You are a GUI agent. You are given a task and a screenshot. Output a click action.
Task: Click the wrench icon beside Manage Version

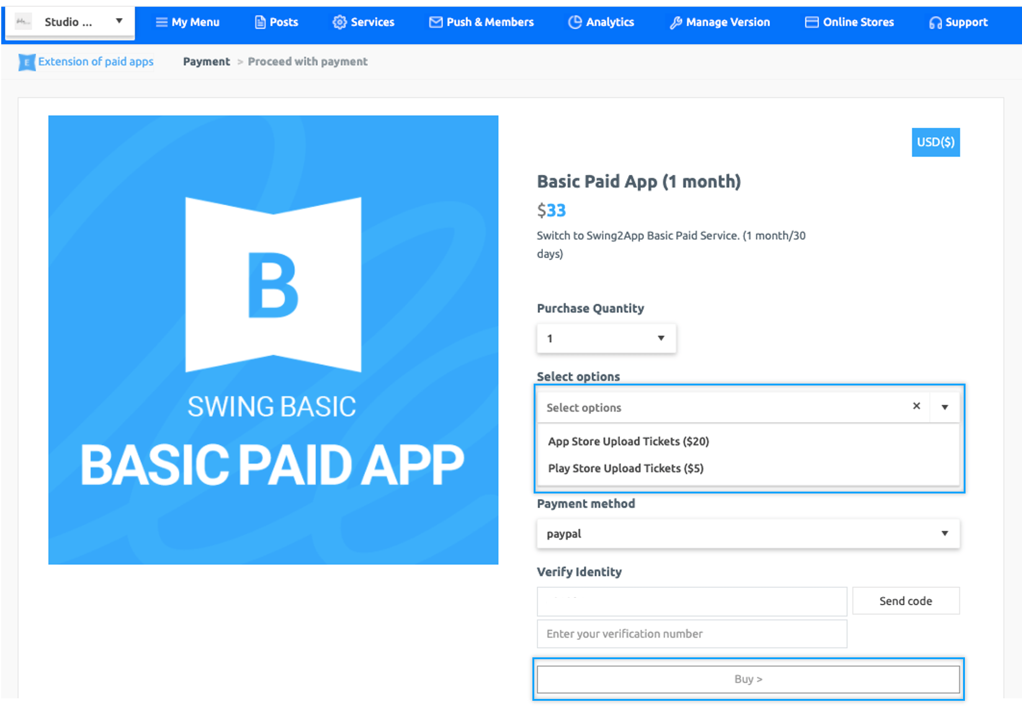[676, 23]
